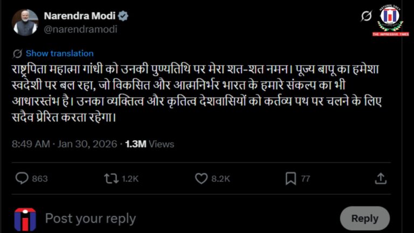Image resolution: width=414 pixels, height=233 pixels.
Task: Click the 8.2K likes count
Action: tap(220, 179)
